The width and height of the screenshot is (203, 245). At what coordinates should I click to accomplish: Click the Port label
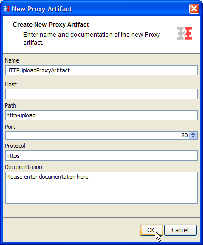coord(10,127)
